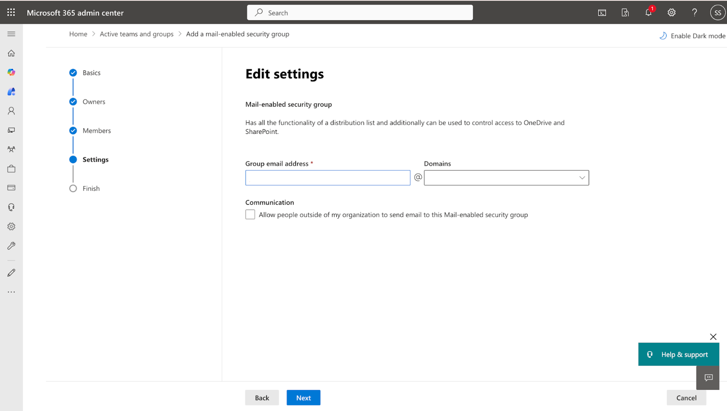This screenshot has width=727, height=411.
Task: Go to the Basics step
Action: coord(91,73)
